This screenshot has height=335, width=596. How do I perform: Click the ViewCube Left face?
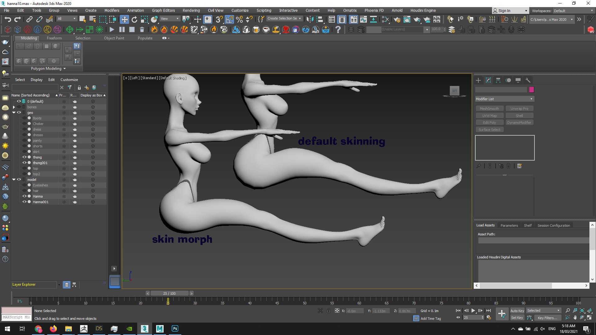click(454, 91)
